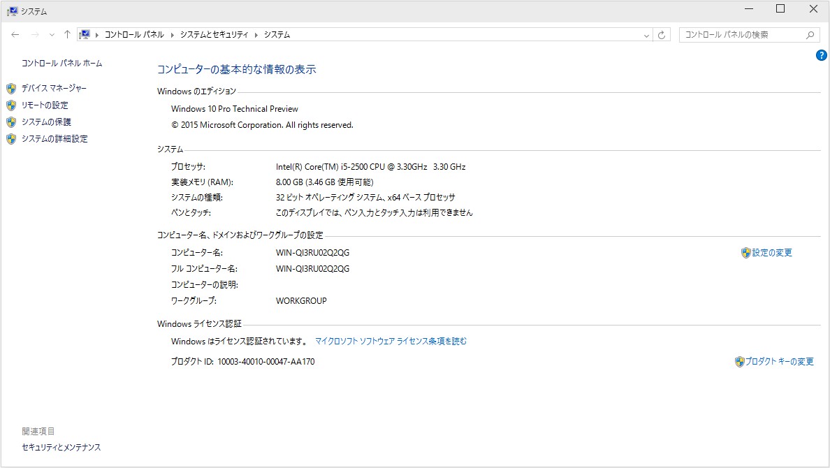Click the search magnifier icon
Viewport: 830px width, 468px height.
point(810,35)
